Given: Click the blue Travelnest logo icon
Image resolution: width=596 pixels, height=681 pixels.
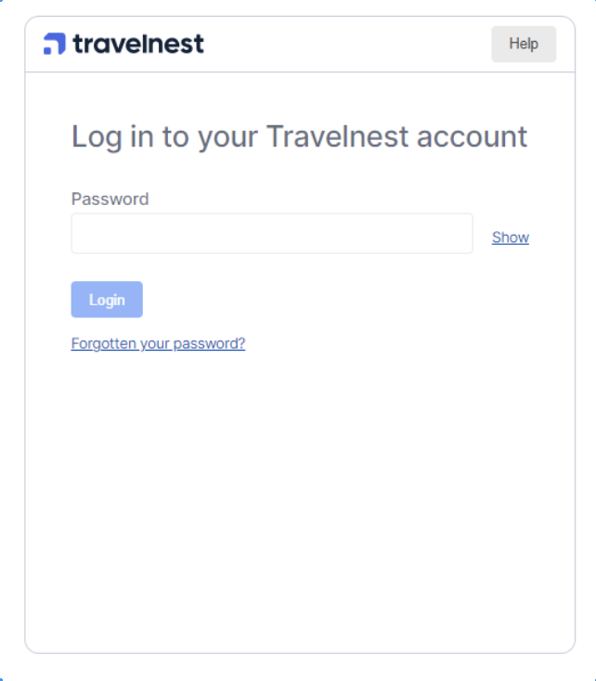Looking at the screenshot, I should (55, 44).
